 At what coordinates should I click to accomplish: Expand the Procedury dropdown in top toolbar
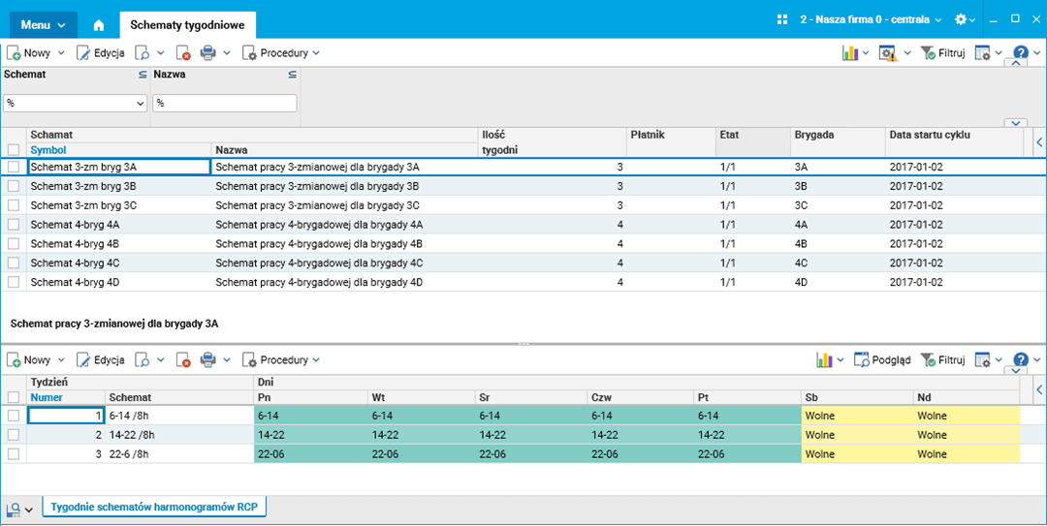(x=281, y=53)
